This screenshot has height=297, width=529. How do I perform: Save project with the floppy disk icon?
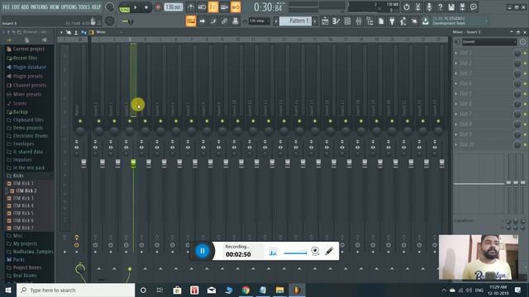451,7
